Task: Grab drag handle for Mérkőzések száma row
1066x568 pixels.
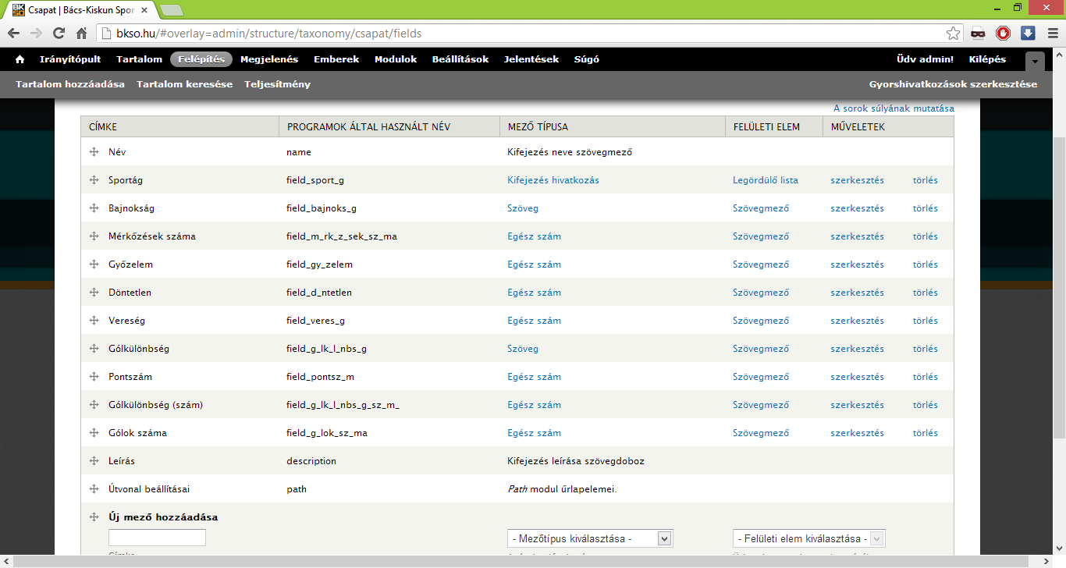Action: 94,236
